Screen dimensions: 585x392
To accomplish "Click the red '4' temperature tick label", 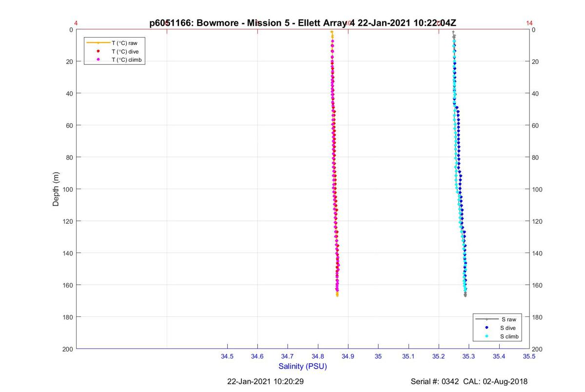I will (x=76, y=23).
